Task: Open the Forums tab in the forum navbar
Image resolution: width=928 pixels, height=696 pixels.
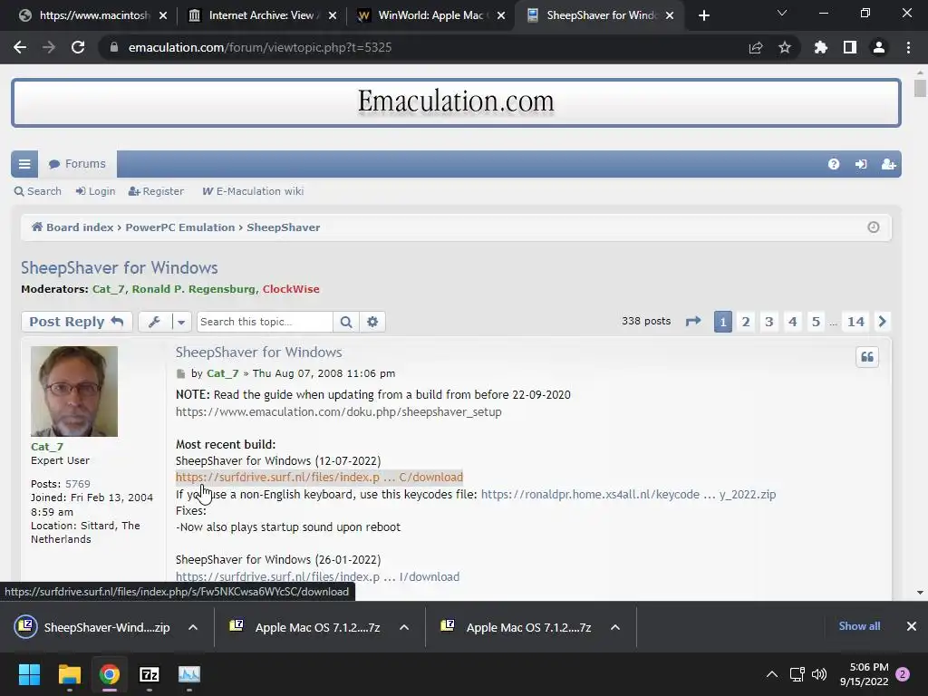Action: 78,164
